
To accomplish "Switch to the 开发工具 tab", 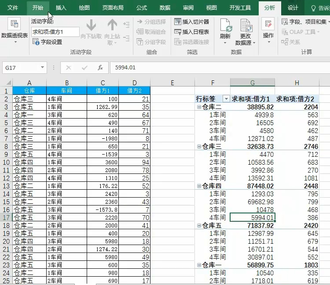I will coord(240,8).
